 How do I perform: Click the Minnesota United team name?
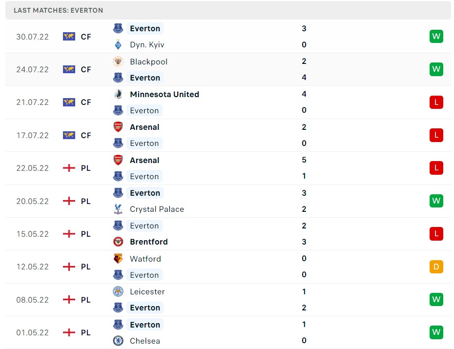coord(164,94)
